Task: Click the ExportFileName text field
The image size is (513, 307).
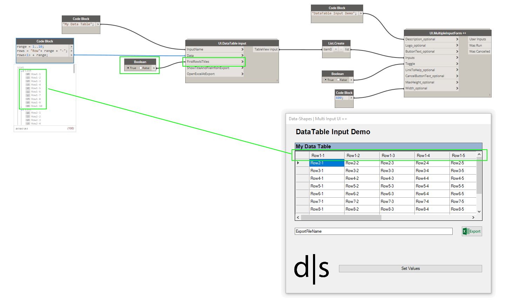Action: coord(373,231)
